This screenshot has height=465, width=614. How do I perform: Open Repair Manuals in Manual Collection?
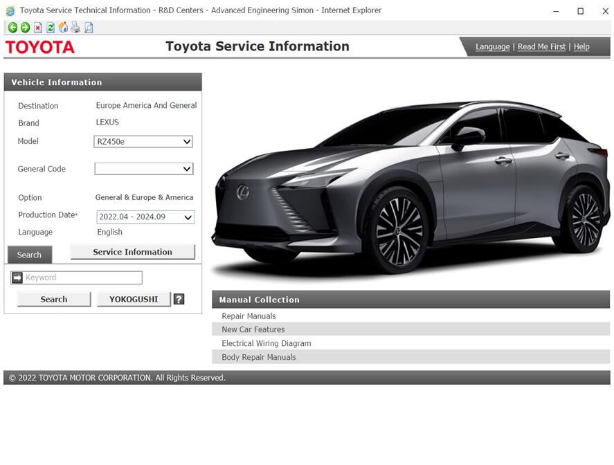410,316
